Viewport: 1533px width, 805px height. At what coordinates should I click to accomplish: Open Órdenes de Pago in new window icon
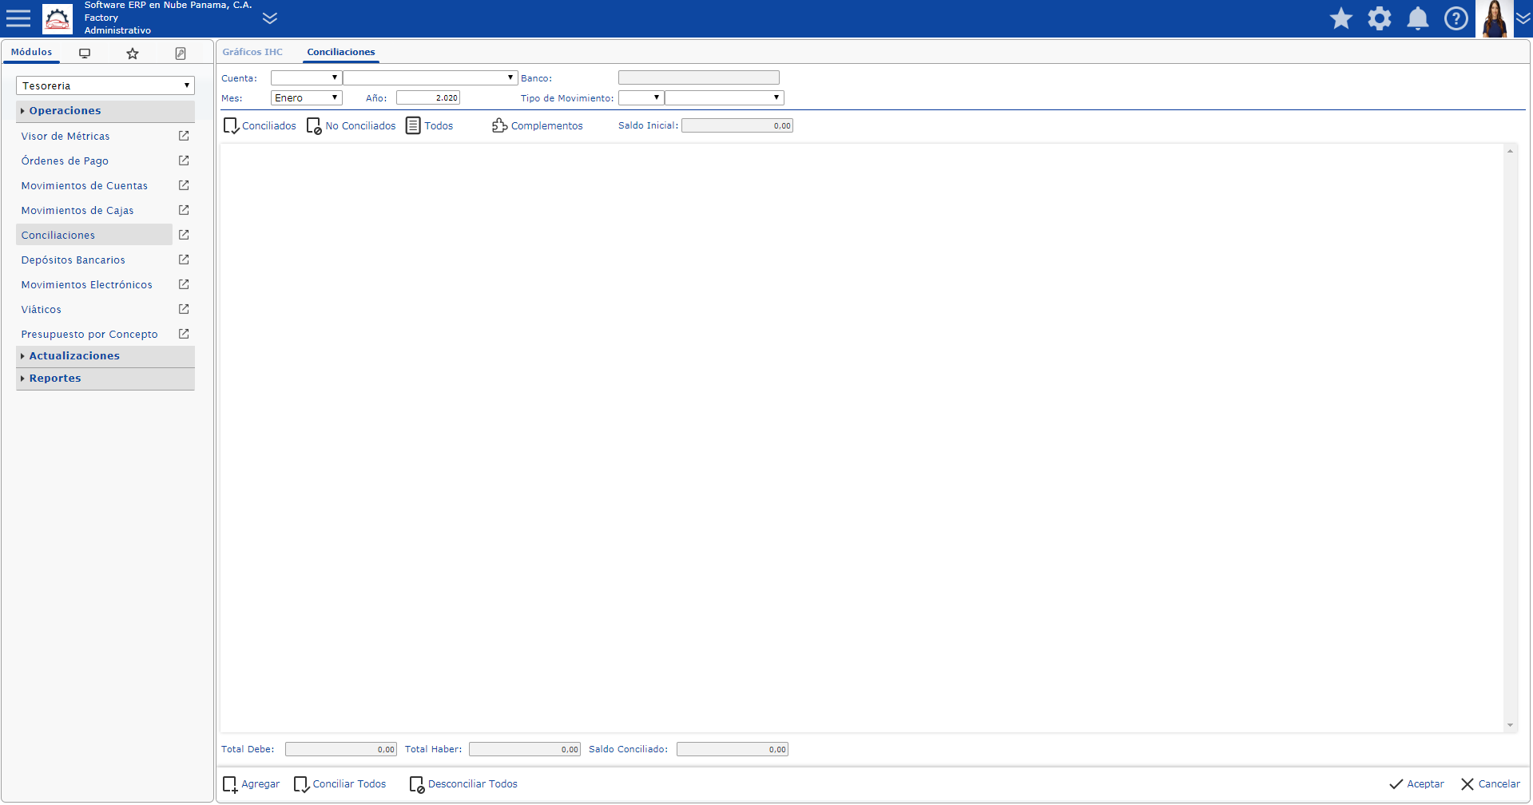[x=184, y=161]
